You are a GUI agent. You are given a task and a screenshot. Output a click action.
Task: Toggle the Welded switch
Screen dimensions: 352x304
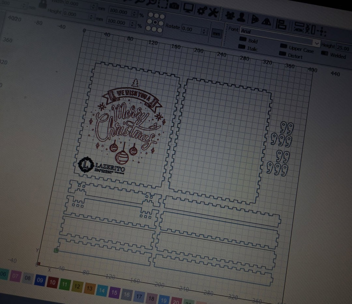tap(325, 53)
